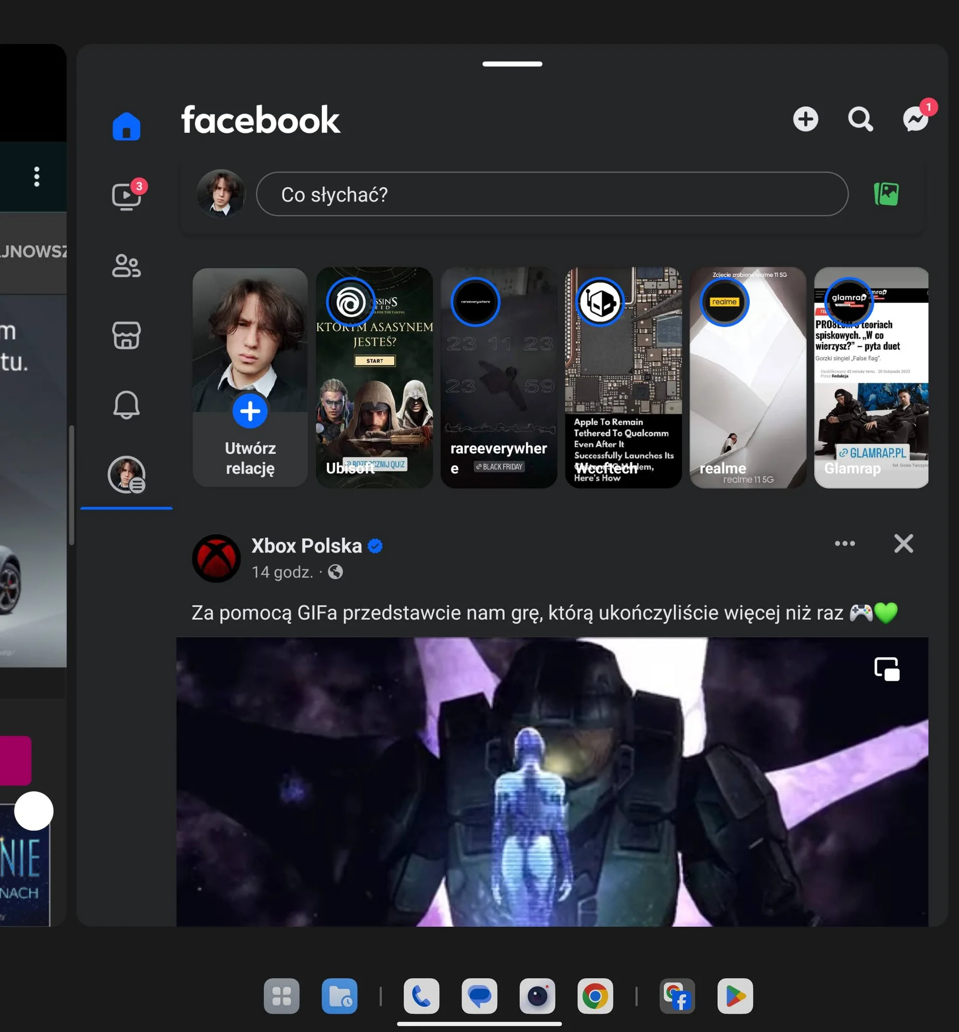The height and width of the screenshot is (1032, 959).
Task: Open Play Store from the dock
Action: 735,996
